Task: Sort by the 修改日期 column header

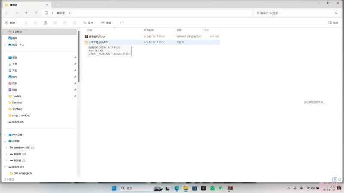Action: [x=149, y=30]
